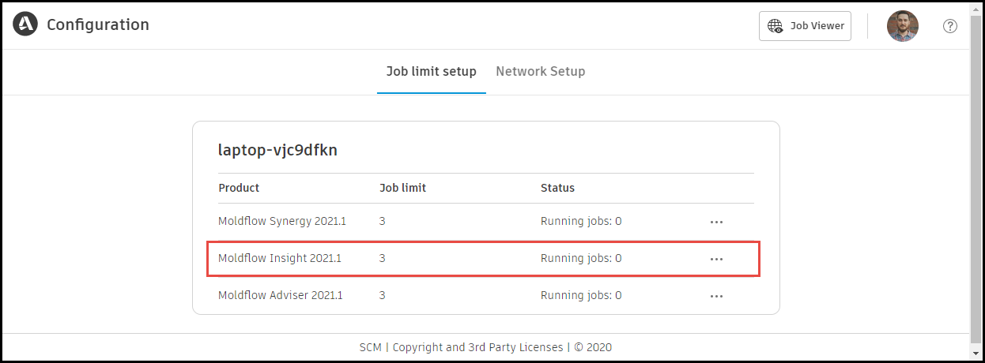
Task: Open more options for Moldflow Adviser 2021.1
Action: pyautogui.click(x=716, y=296)
